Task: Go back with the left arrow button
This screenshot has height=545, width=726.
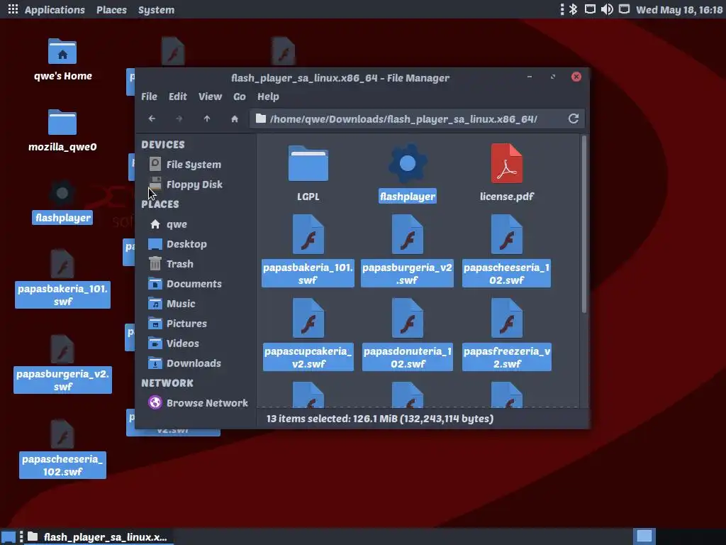Action: click(152, 119)
